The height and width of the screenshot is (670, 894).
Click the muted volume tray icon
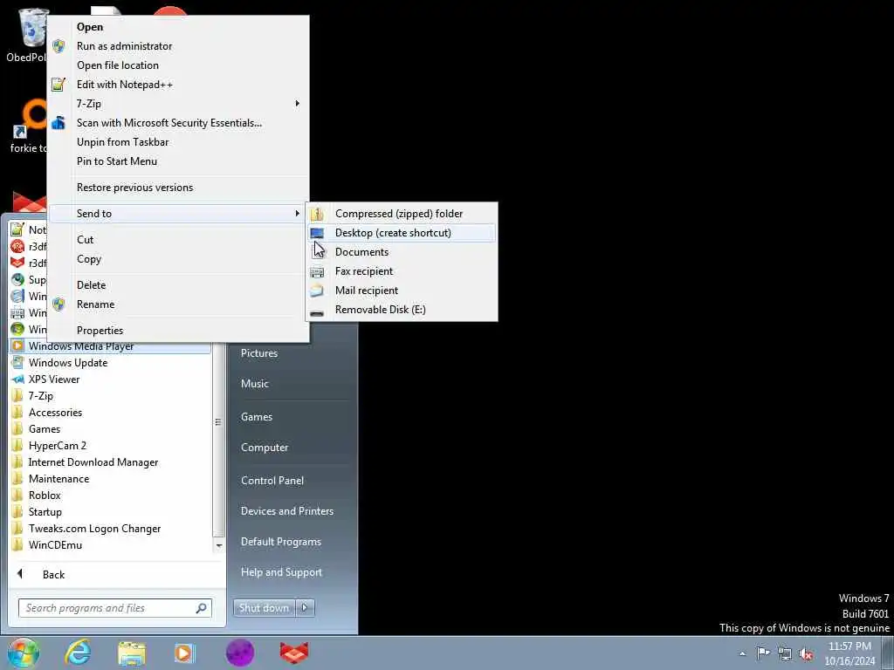tap(806, 654)
